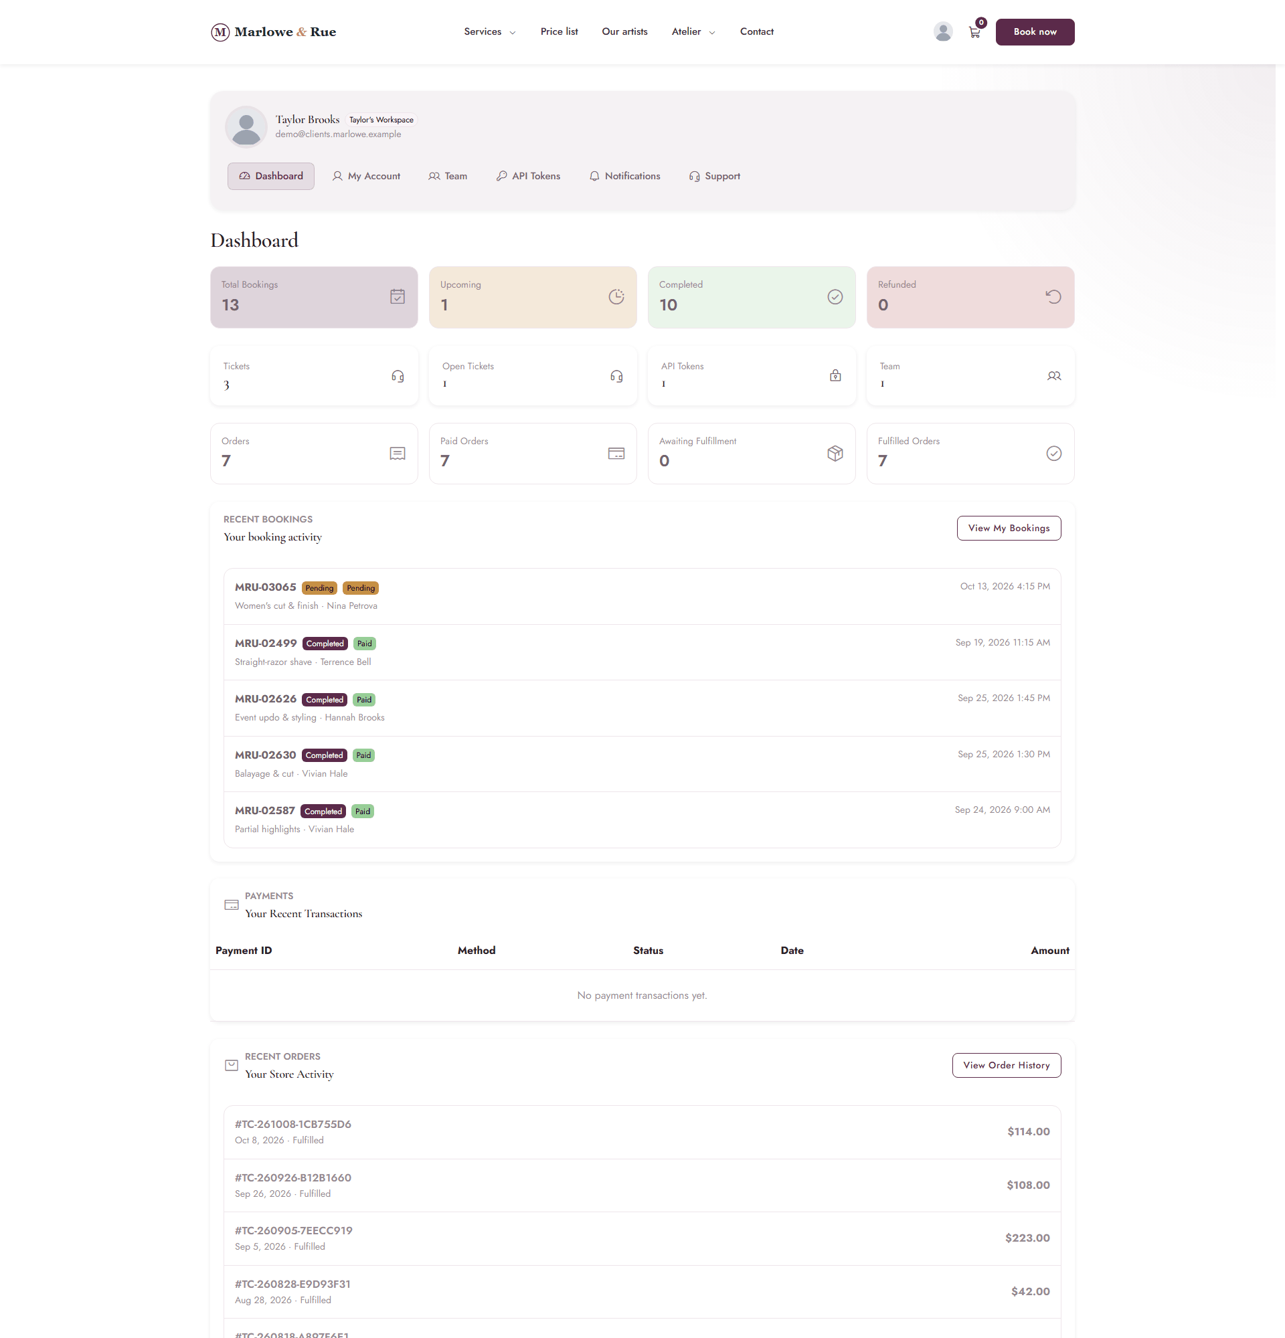
Task: Click the box icon in Awaiting Fulfillment card
Action: pyautogui.click(x=835, y=454)
